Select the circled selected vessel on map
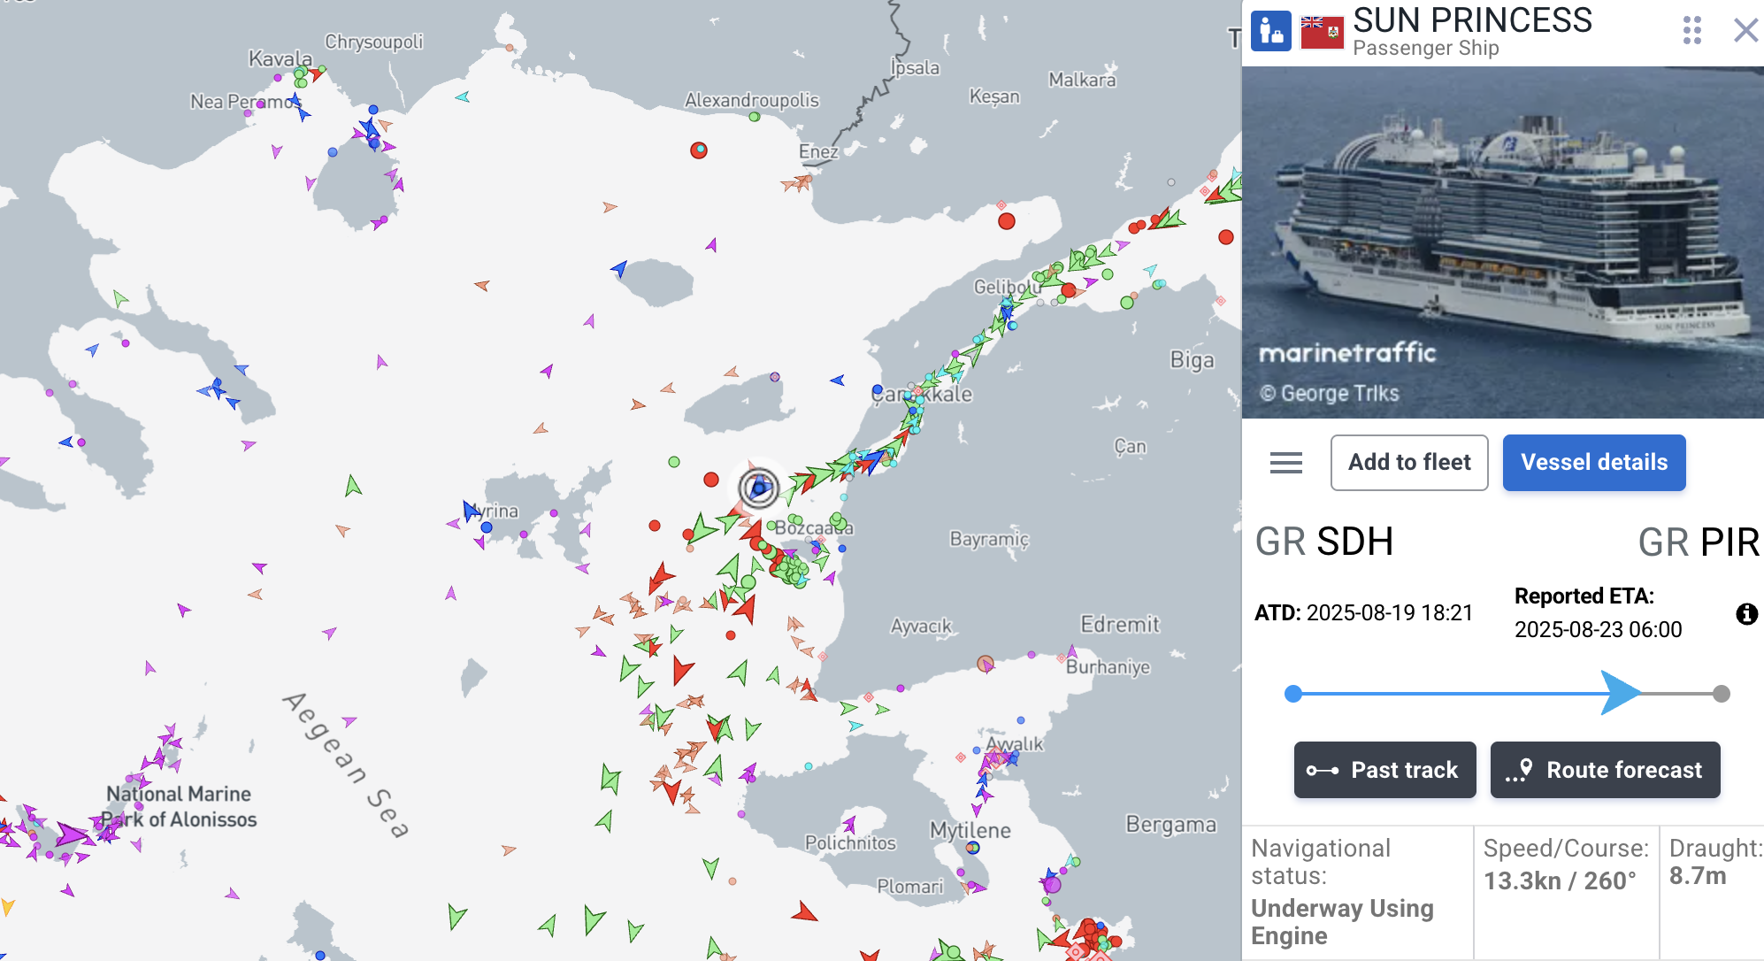Image resolution: width=1764 pixels, height=961 pixels. click(x=759, y=487)
